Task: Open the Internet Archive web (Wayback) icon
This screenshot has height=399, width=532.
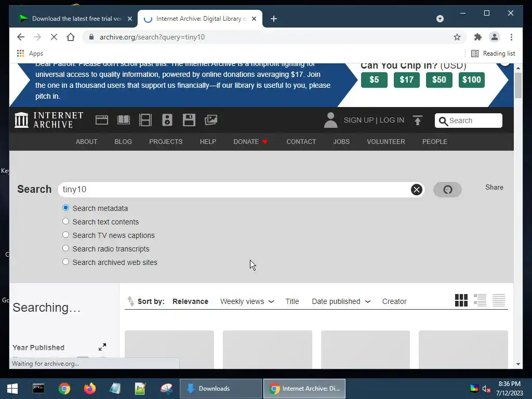Action: click(x=102, y=120)
